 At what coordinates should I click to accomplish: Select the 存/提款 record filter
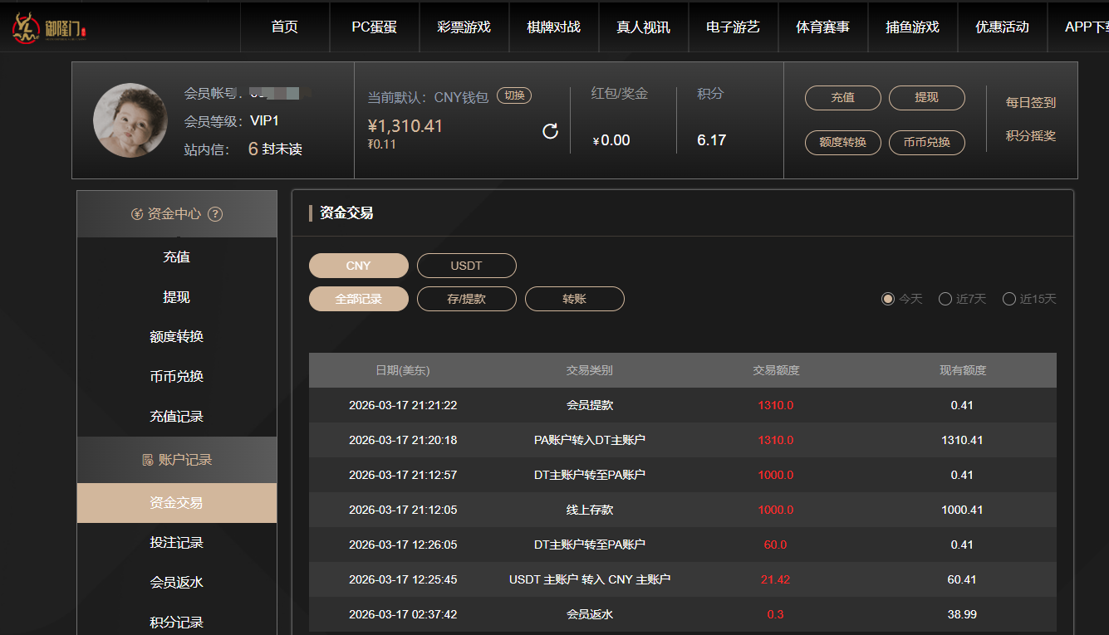point(466,299)
